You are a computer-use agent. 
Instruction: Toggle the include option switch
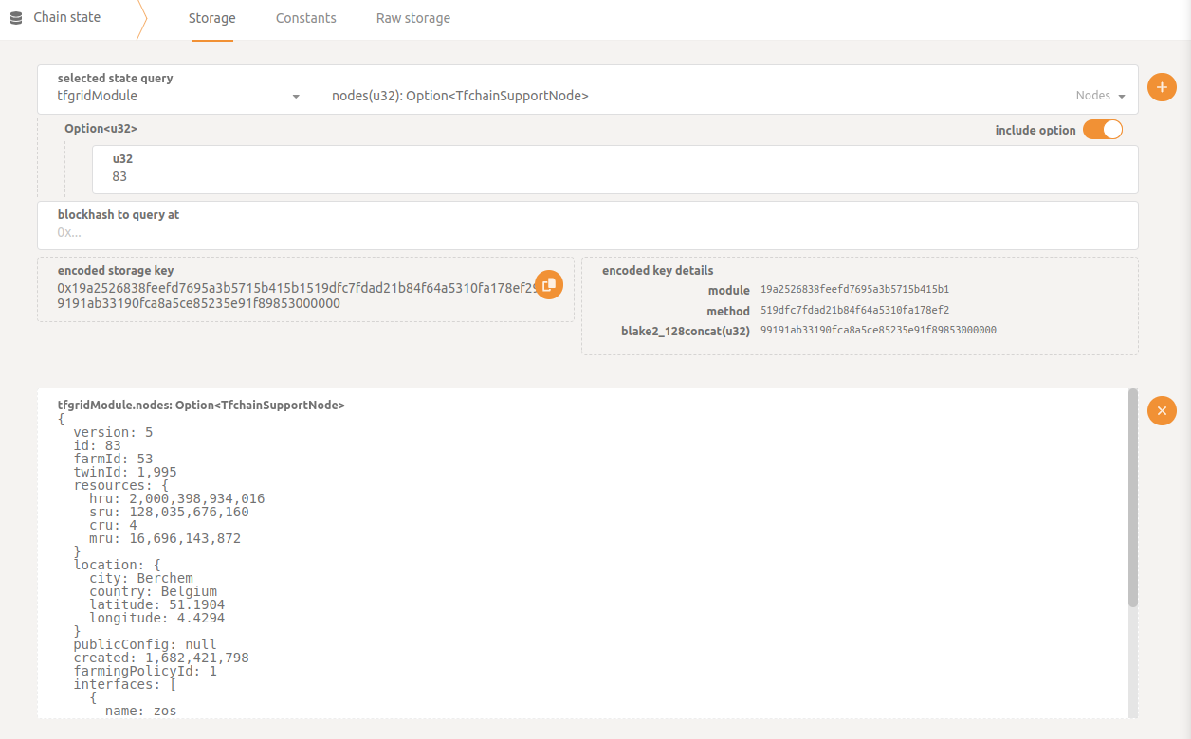point(1102,130)
